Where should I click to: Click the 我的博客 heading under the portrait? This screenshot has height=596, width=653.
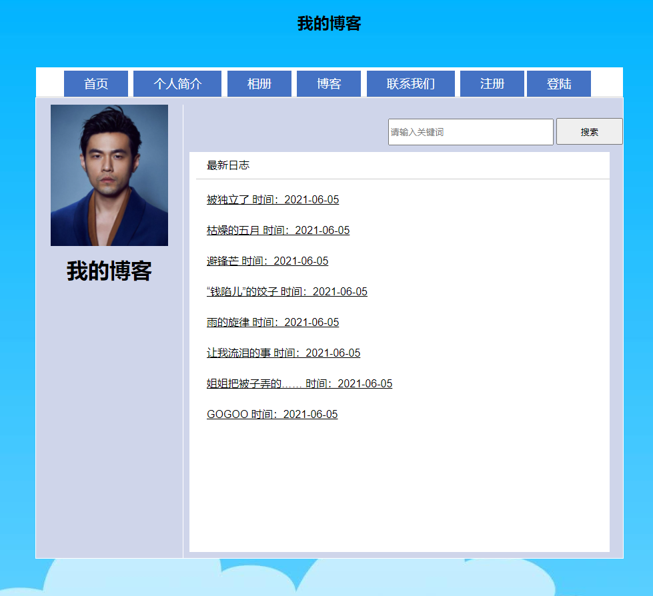109,271
